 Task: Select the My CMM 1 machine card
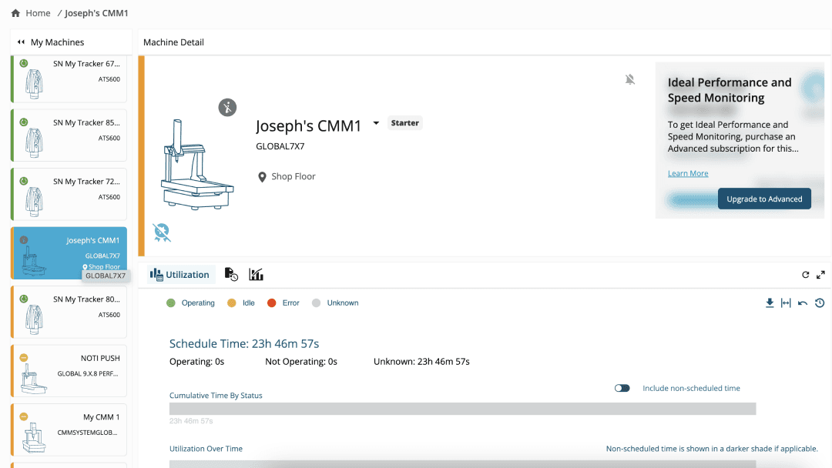[69, 430]
